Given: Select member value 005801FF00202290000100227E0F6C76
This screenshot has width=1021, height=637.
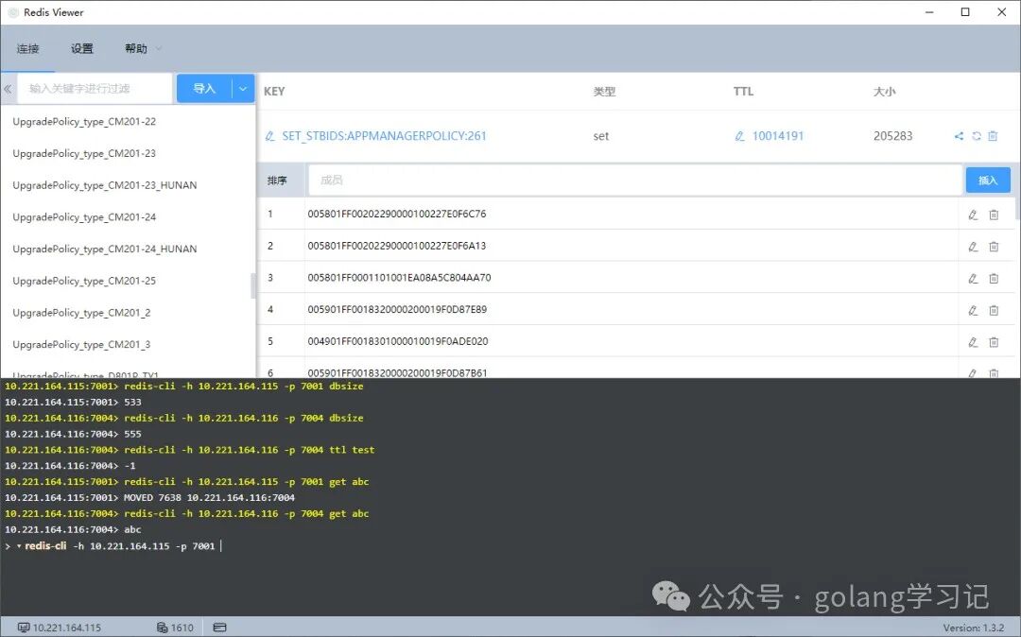Looking at the screenshot, I should pos(396,215).
